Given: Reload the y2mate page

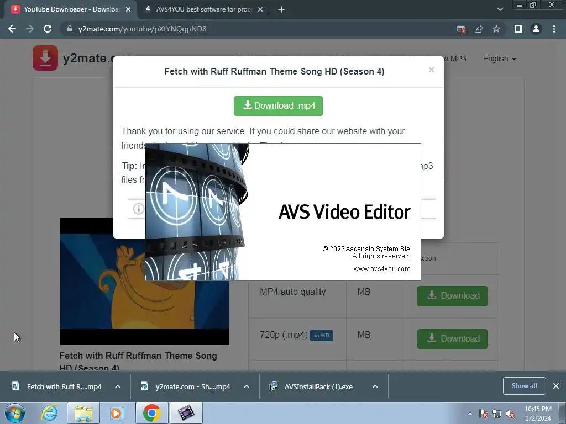Looking at the screenshot, I should pyautogui.click(x=48, y=29).
